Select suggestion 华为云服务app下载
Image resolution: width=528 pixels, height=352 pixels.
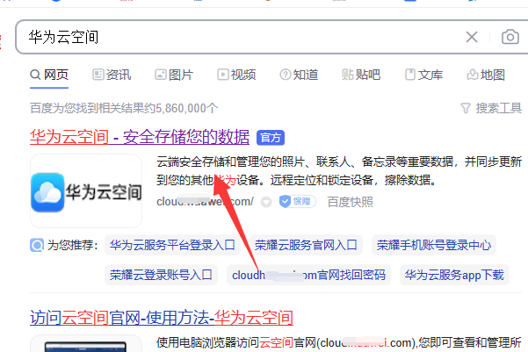454,275
